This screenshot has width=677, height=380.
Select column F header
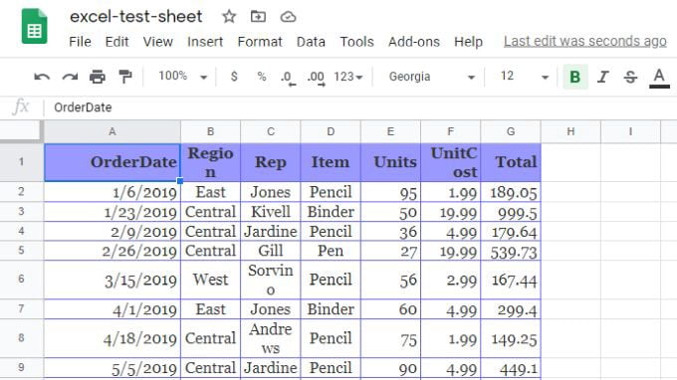pos(450,132)
